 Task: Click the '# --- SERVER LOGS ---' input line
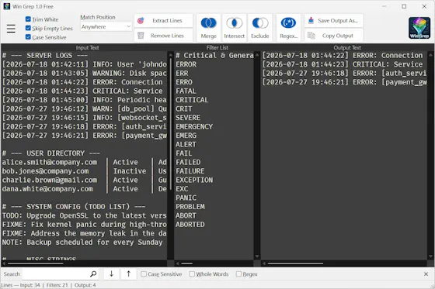click(45, 55)
